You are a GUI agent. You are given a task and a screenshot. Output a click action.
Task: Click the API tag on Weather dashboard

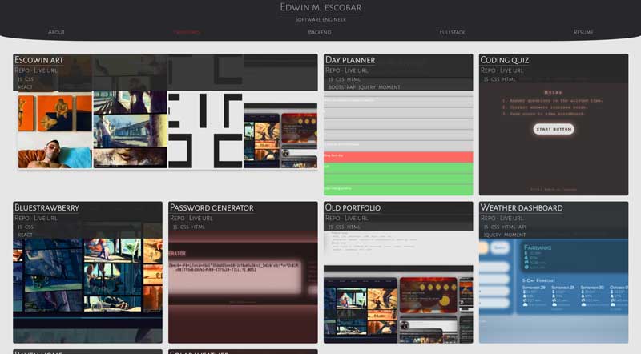522,227
